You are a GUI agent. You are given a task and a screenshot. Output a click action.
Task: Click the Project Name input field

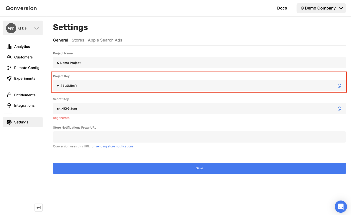pos(199,63)
